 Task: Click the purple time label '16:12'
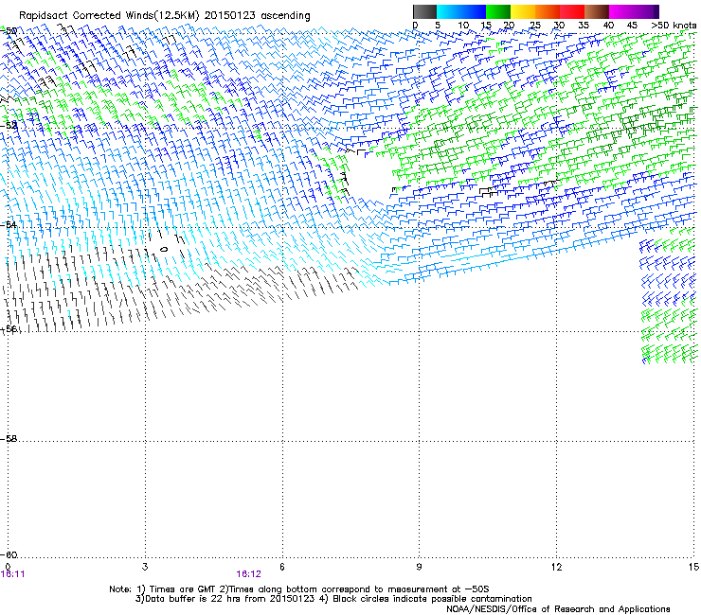tap(248, 574)
